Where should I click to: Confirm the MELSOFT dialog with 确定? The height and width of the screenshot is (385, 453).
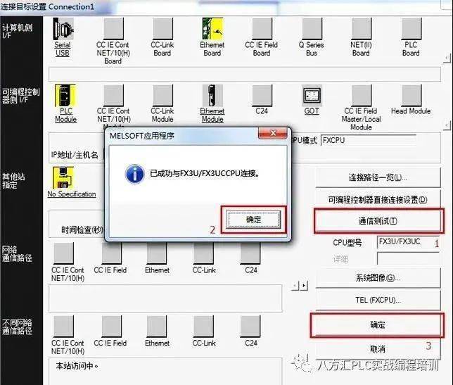coord(253,220)
